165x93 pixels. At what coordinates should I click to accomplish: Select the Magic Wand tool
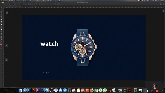pos(1,13)
